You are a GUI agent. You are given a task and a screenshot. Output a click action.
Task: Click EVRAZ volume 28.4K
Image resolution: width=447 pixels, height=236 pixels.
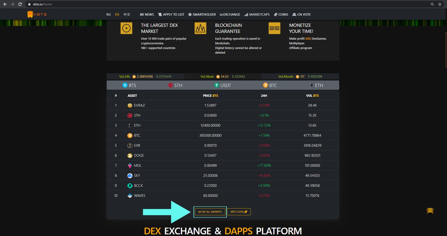(x=312, y=106)
